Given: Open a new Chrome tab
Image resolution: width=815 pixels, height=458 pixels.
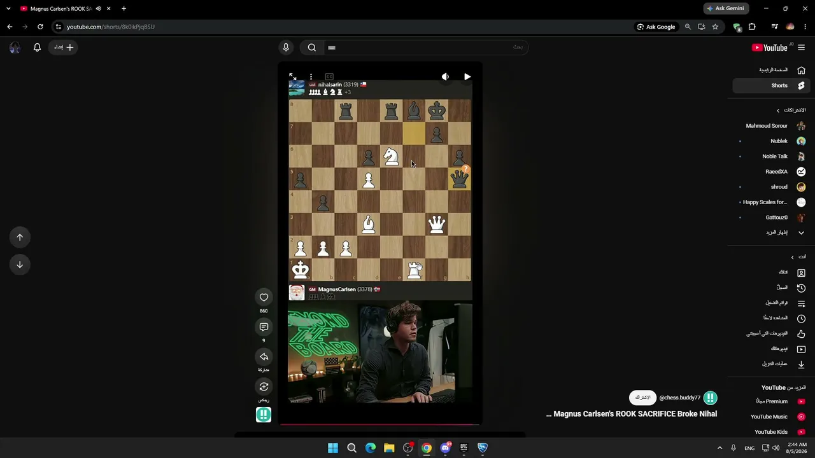Looking at the screenshot, I should [x=124, y=8].
